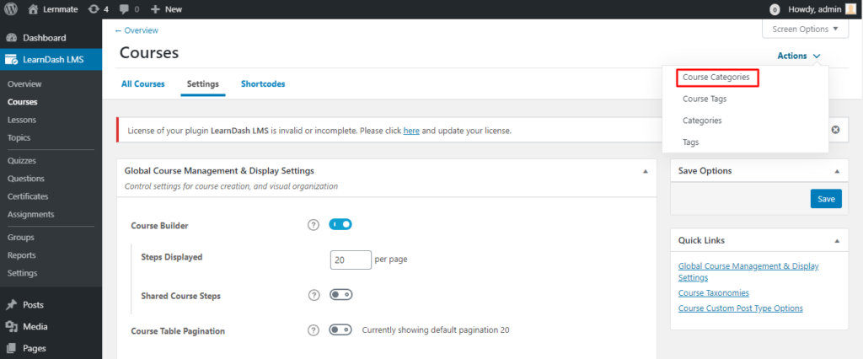Viewport: 863px width, 359px height.
Task: Switch to the Shortcodes tab
Action: click(263, 84)
